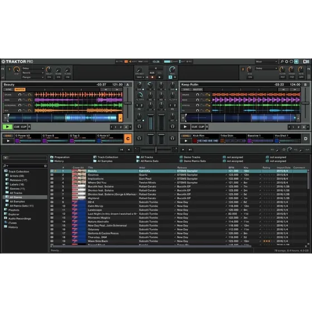Set Deck A loop size to 4
The height and width of the screenshot is (312, 312).
[126, 127]
